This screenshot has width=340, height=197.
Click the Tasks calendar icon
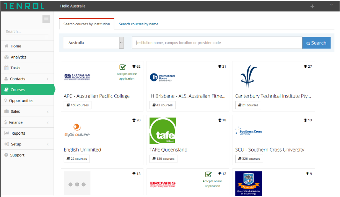(6, 68)
